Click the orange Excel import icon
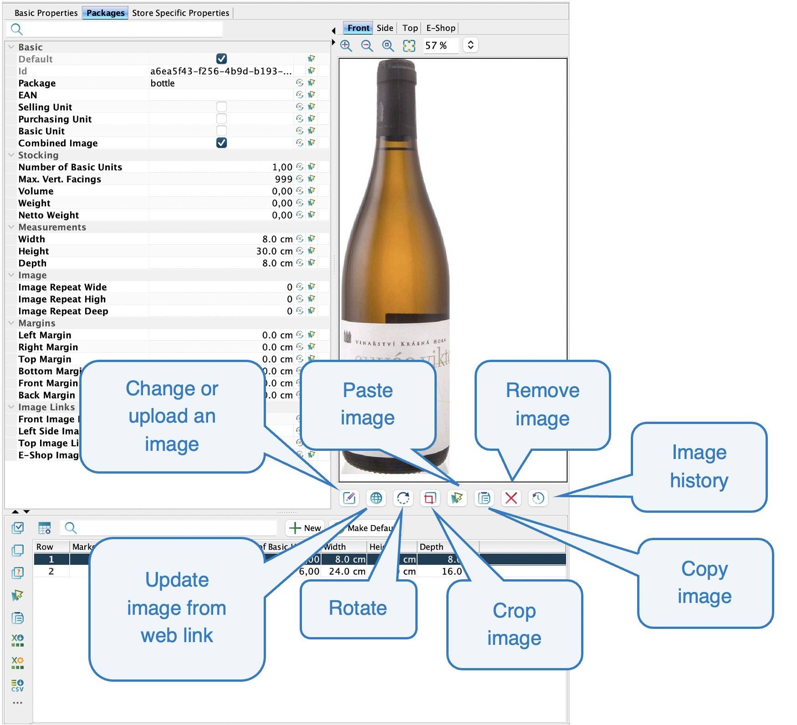Viewport: 797px width, 725px height. point(18,663)
